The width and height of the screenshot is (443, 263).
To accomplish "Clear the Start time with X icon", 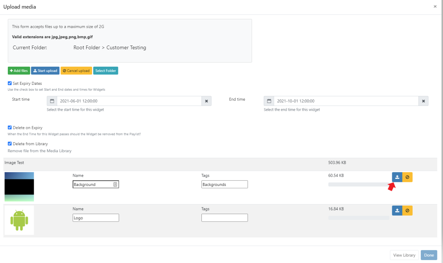I will [206, 101].
